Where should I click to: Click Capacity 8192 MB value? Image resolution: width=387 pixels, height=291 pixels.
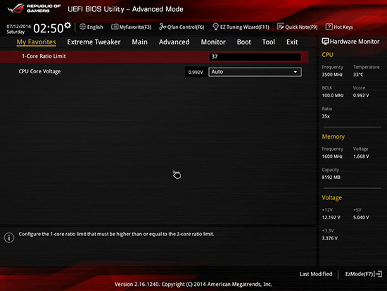tap(331, 178)
